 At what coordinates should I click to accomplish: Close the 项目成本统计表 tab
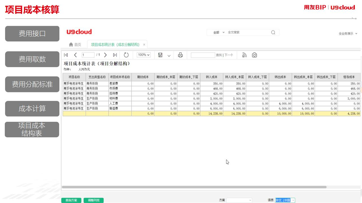144,44
